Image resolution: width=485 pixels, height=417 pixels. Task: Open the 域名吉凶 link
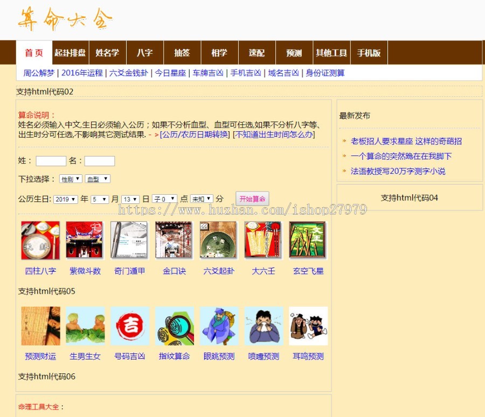(x=283, y=73)
